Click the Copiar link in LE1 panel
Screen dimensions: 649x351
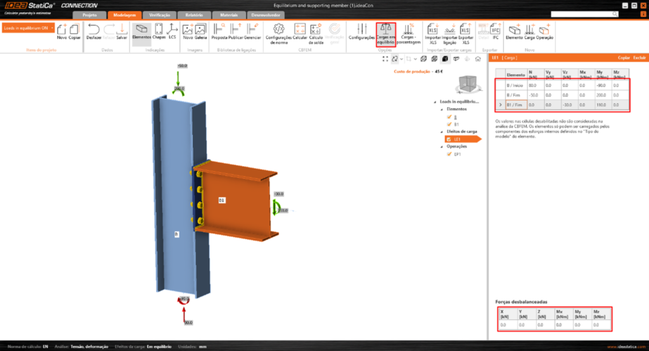coord(624,58)
